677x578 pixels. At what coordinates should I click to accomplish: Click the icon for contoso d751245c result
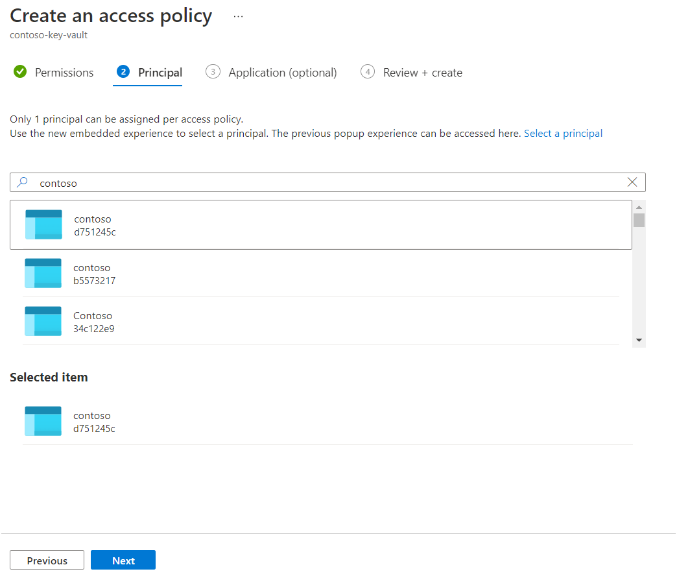click(x=43, y=224)
